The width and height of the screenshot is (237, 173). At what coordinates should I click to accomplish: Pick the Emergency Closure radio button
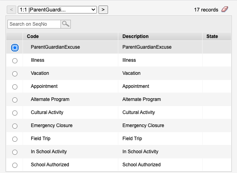(15, 126)
